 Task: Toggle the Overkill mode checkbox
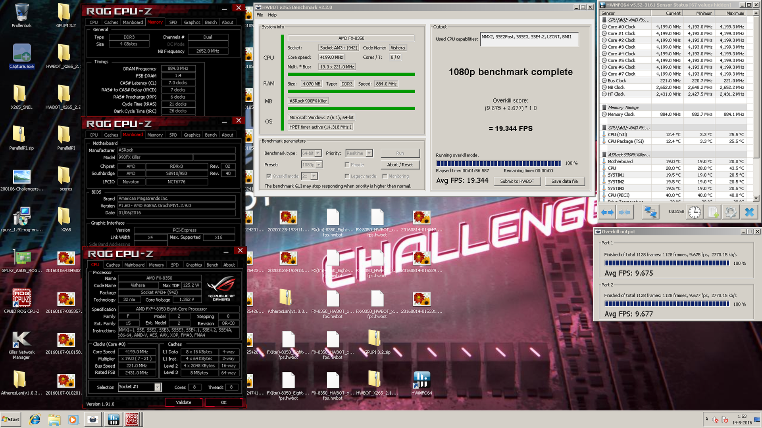click(x=269, y=176)
